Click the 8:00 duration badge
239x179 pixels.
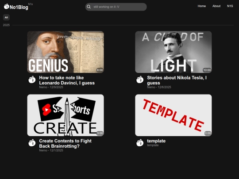[x=100, y=70]
